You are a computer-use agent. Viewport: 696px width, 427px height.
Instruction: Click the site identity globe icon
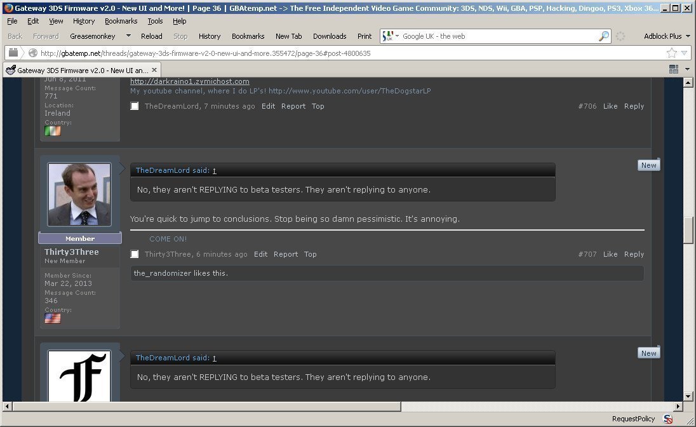32,53
